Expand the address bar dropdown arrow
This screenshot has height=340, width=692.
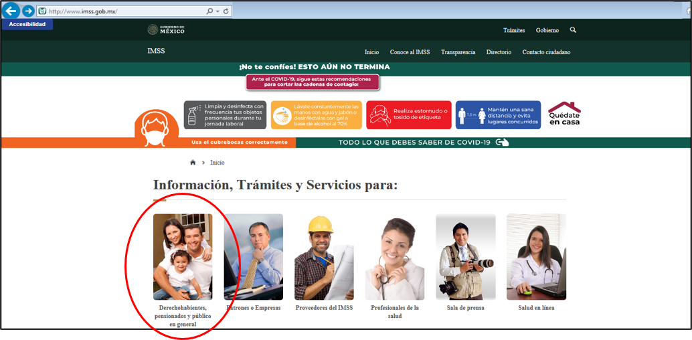click(x=218, y=11)
